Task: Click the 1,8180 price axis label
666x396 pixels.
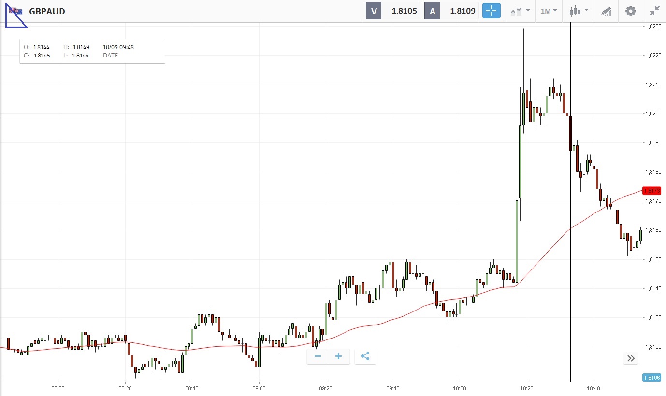Action: click(x=653, y=172)
